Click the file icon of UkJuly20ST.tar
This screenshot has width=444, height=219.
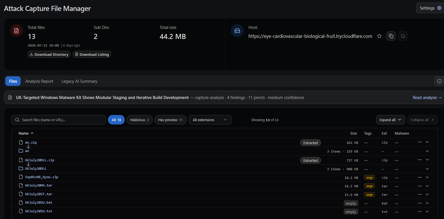pos(21,194)
